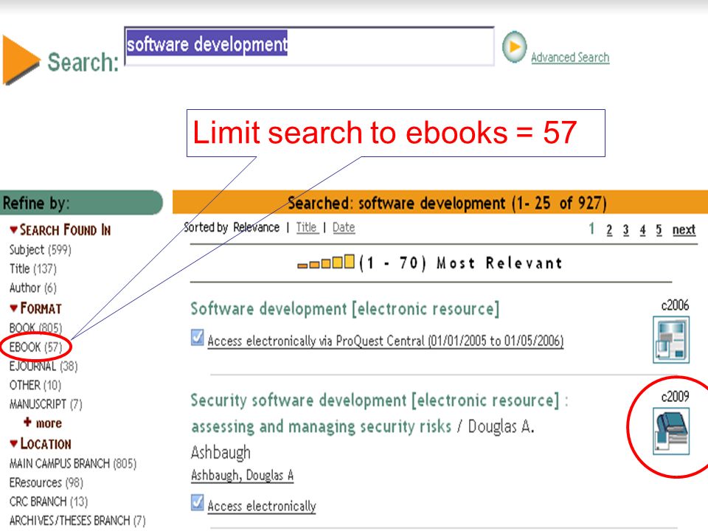Viewport: 708px width, 531px height.
Task: Filter location EResources (98)
Action: (46, 482)
